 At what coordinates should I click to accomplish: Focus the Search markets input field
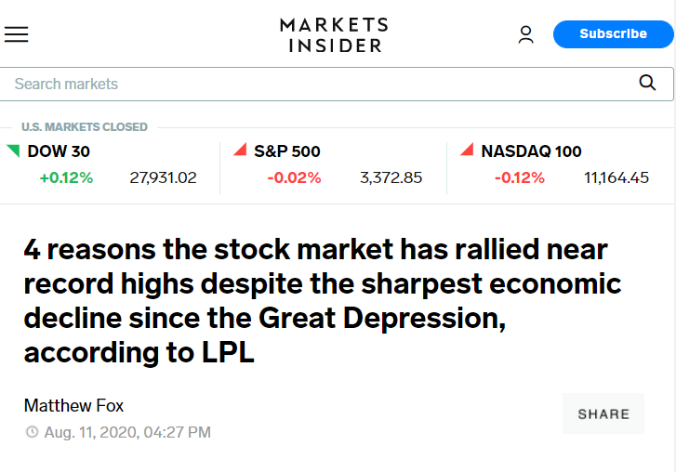coord(316,84)
